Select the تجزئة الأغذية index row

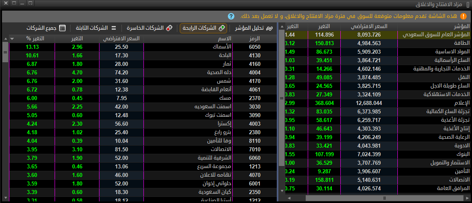[377, 120]
